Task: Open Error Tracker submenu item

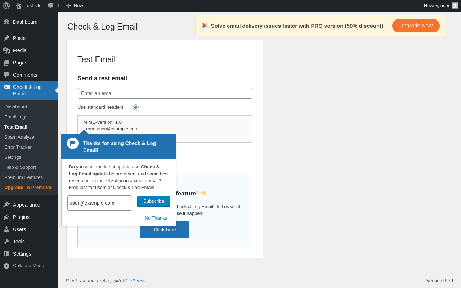Action: [18, 147]
